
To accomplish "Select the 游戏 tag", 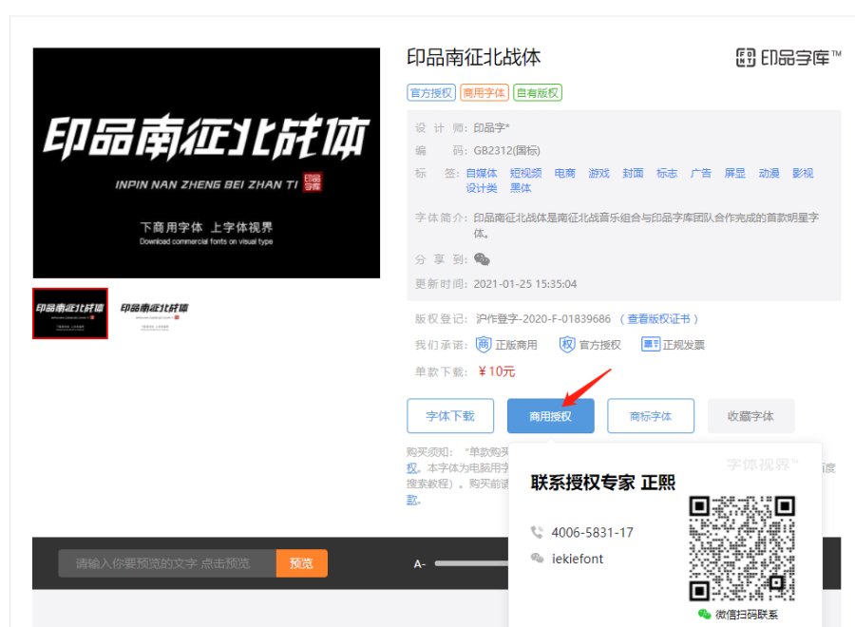I will tap(598, 174).
